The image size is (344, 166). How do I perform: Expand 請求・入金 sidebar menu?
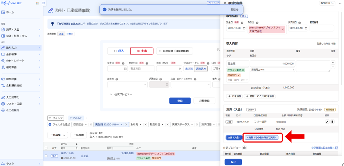coord(21,30)
